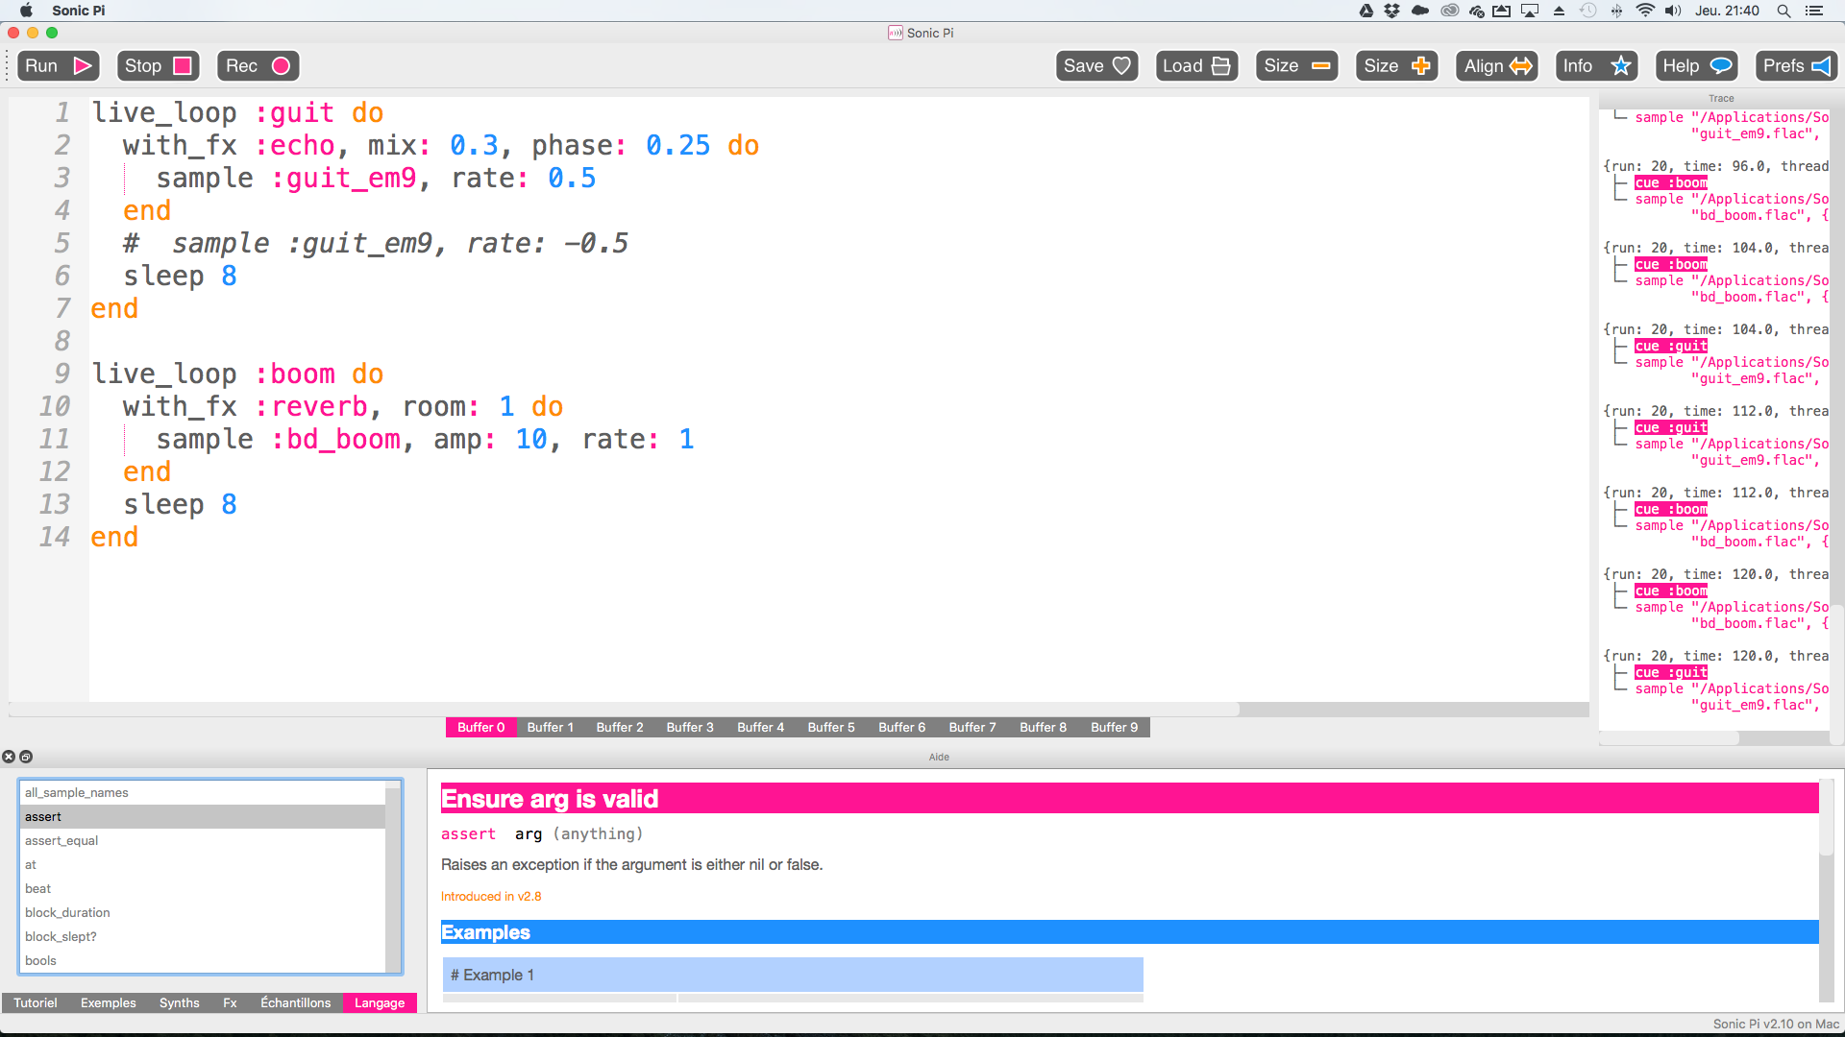Select the Langage help tab
This screenshot has width=1845, height=1037.
tap(380, 1002)
